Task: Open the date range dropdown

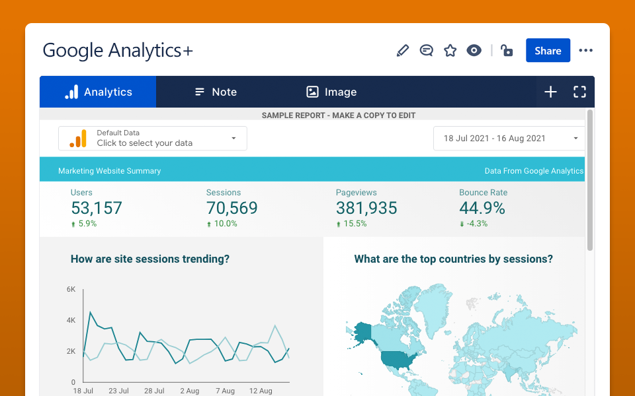Action: (x=509, y=138)
